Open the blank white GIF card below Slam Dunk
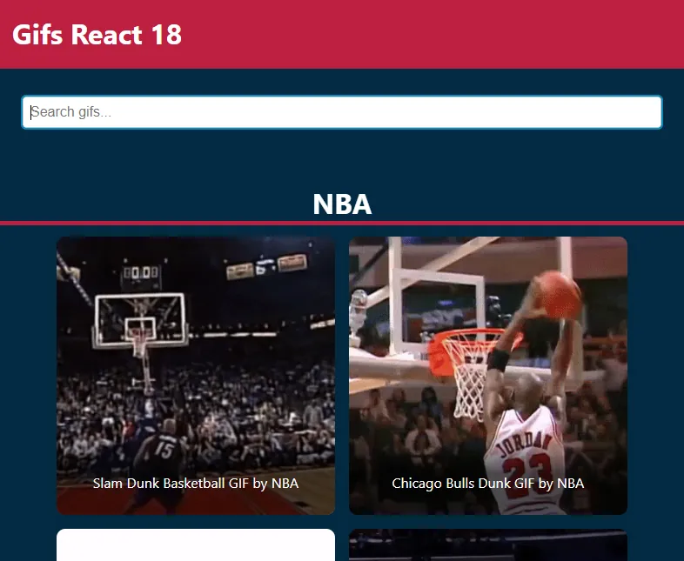The image size is (684, 561). coord(196,544)
